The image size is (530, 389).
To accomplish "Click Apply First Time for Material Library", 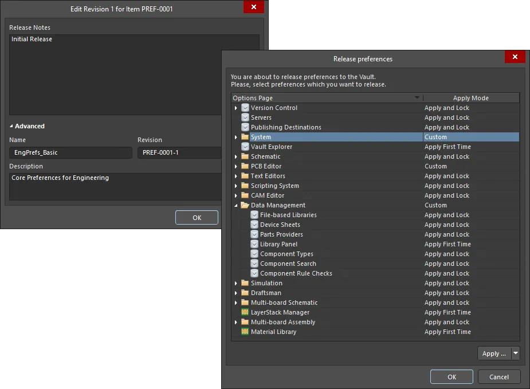I will tap(447, 332).
